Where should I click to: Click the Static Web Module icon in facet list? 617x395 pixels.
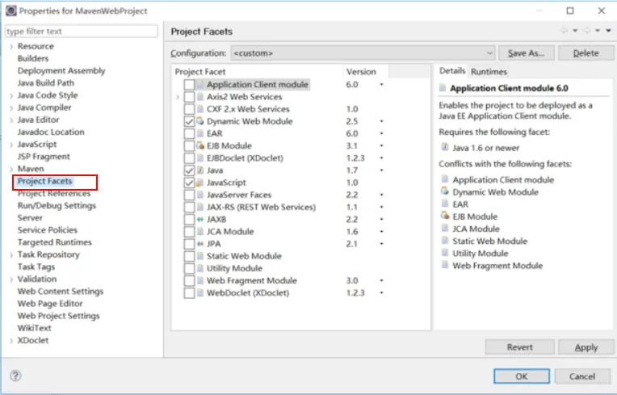click(200, 256)
